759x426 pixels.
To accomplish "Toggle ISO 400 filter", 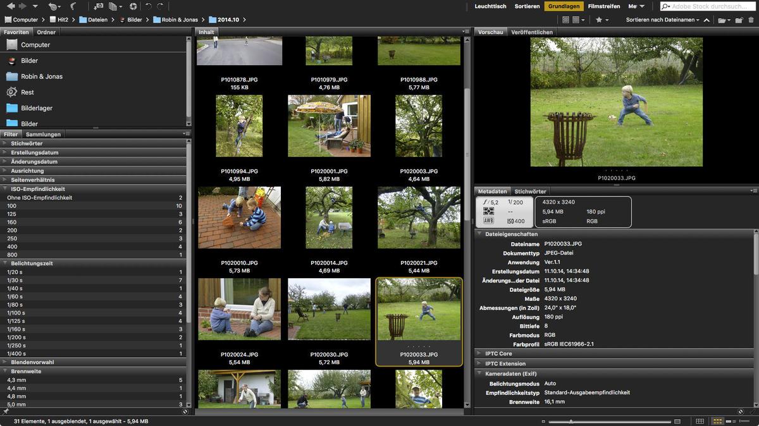I will click(94, 246).
